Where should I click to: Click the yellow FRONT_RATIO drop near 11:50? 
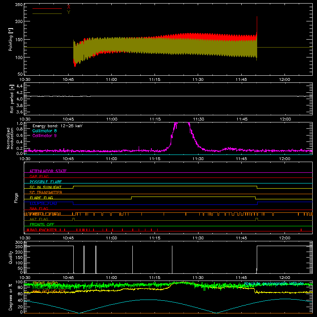click(x=255, y=290)
